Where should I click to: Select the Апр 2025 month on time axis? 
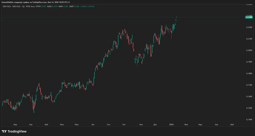(x=31, y=125)
